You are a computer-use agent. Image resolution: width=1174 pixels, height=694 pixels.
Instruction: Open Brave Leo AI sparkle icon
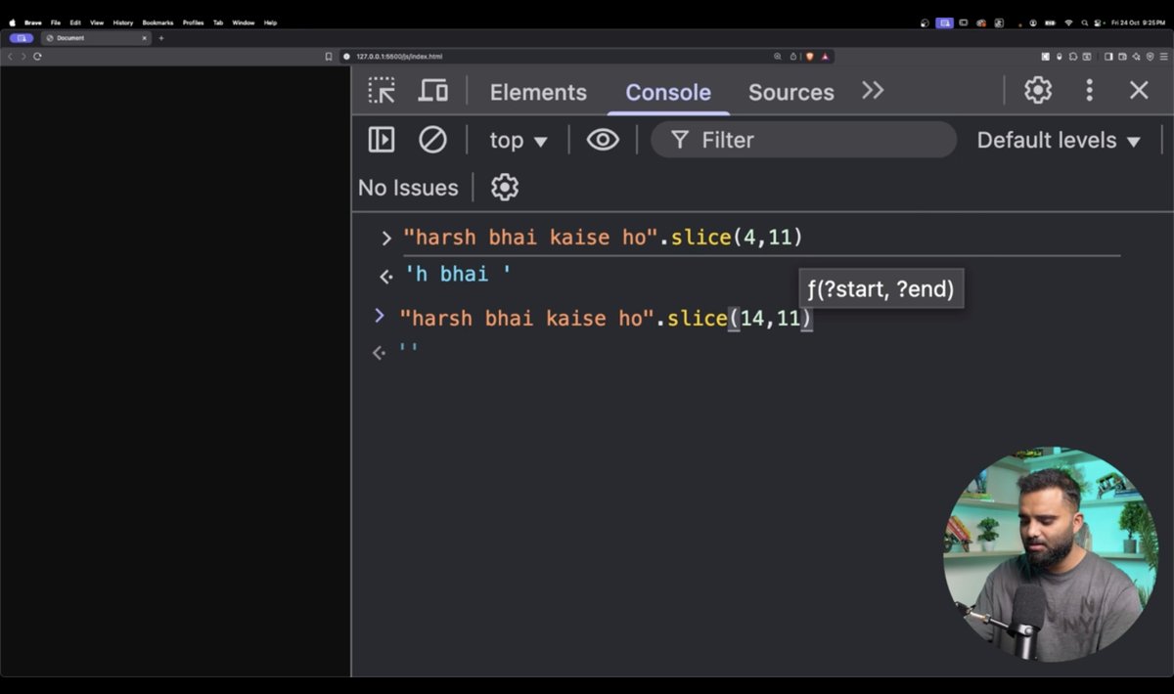pyautogui.click(x=1136, y=57)
